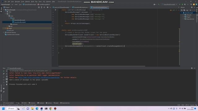Screen dimensions: 198x111
Task: Click Windows Start button
Action: 3,109
